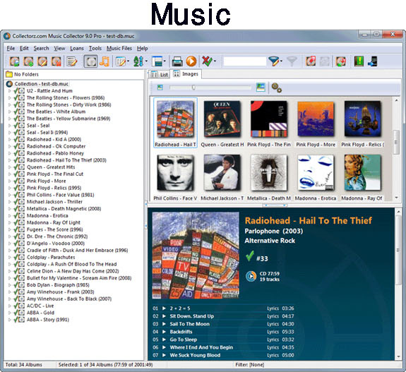Screen dimensions: 406x372
Task: Open the Tools menu
Action: coord(95,49)
